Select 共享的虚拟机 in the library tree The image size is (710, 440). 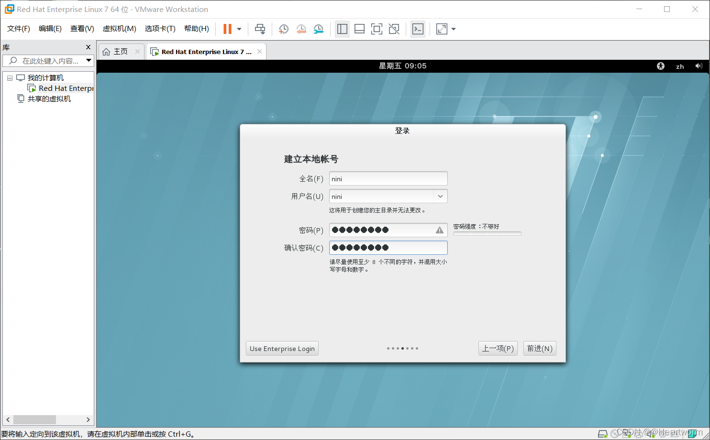[49, 99]
